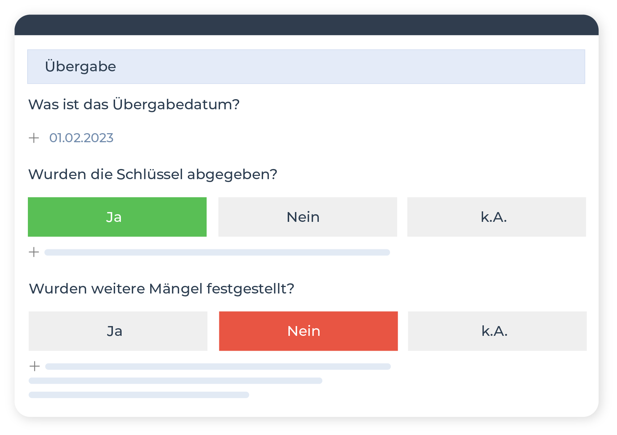Click the plus icon beside the date 01.02.2023
The width and height of the screenshot is (617, 435).
[x=34, y=138]
